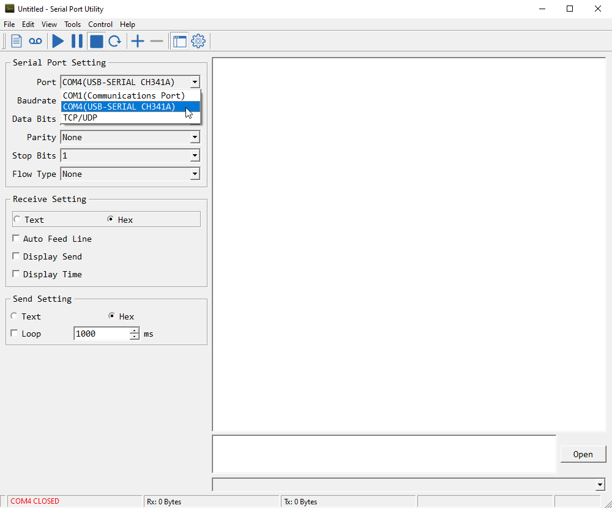The image size is (612, 508).
Task: Open settings with the gear icon
Action: (x=198, y=41)
